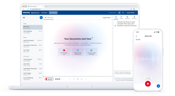Image resolution: width=175 pixels, height=96 pixels.
Task: Close the Philips SpeechLive browser tab
Action: pos(43,7)
